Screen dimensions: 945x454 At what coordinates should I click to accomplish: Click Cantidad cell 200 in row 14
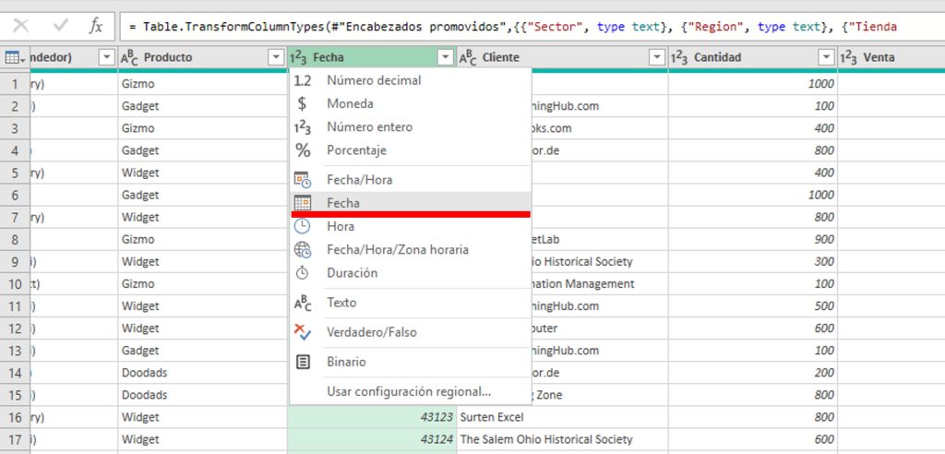click(x=753, y=373)
